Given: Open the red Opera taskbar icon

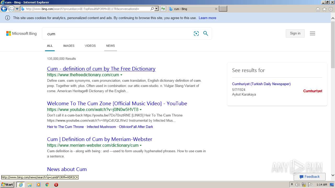Looking at the screenshot, I should pyautogui.click(x=56, y=185).
